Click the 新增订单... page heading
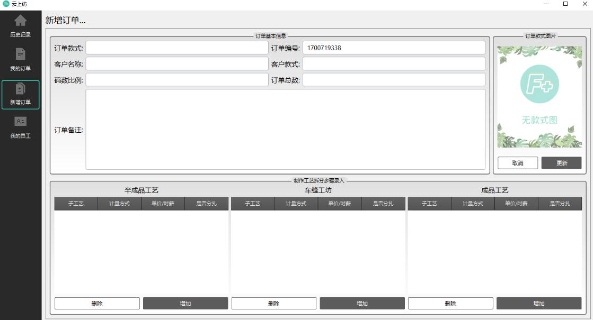This screenshot has height=320, width=593. click(65, 20)
